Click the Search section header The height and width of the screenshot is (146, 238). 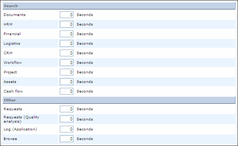[11, 6]
